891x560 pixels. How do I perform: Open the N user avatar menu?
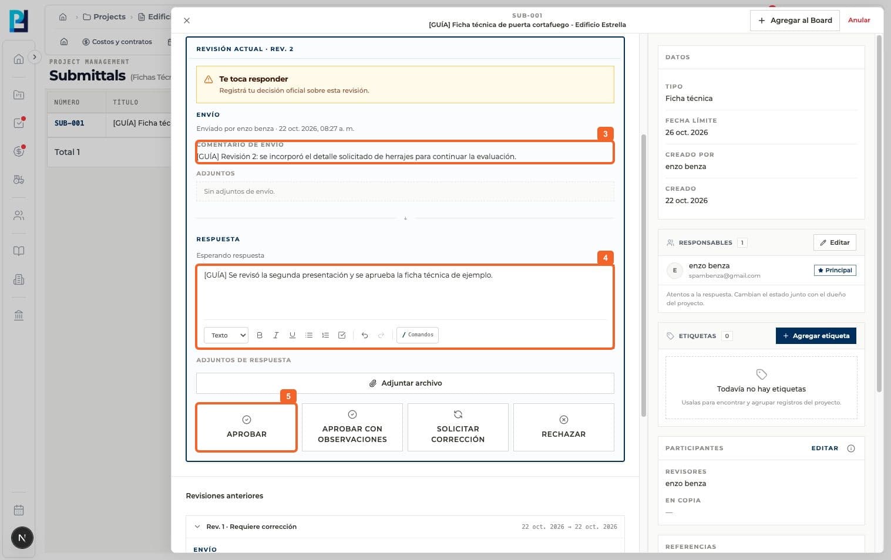pos(22,538)
